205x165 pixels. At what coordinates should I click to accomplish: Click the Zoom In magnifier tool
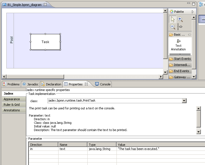click(x=180, y=19)
